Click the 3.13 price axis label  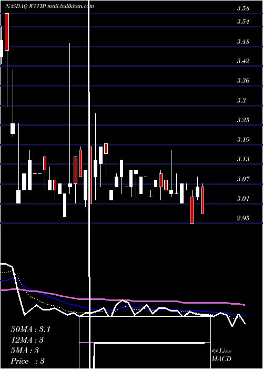[x=243, y=159]
